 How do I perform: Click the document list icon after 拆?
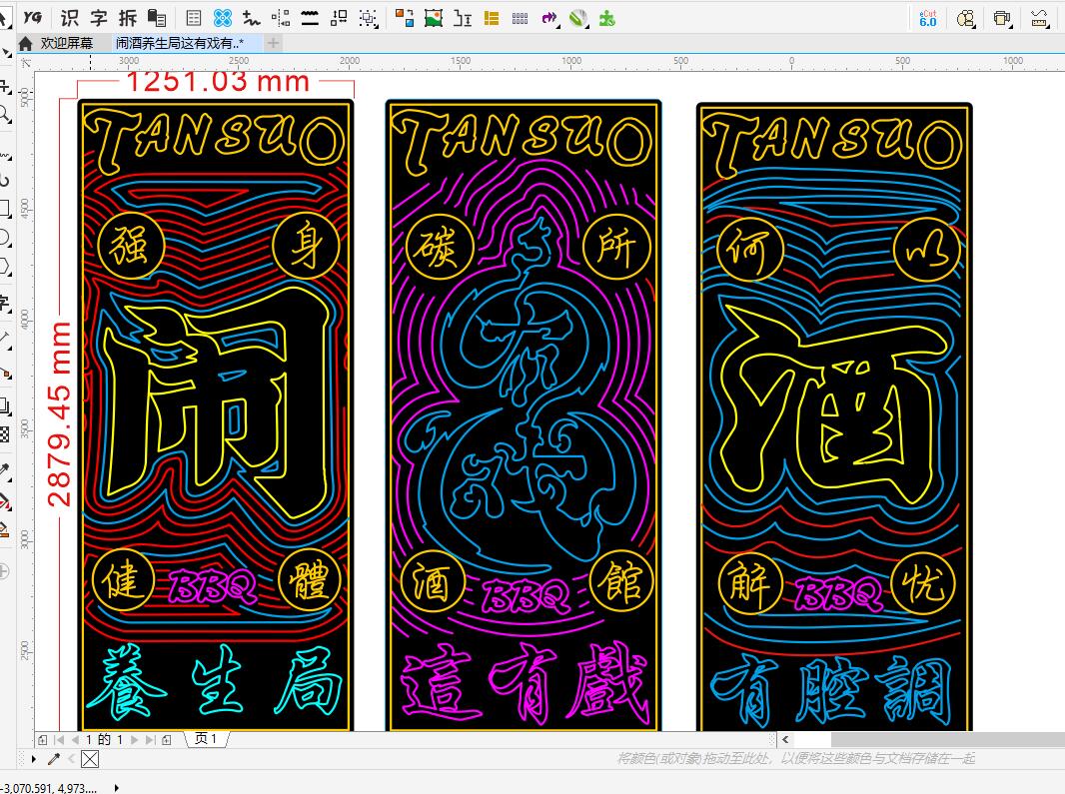coord(157,18)
